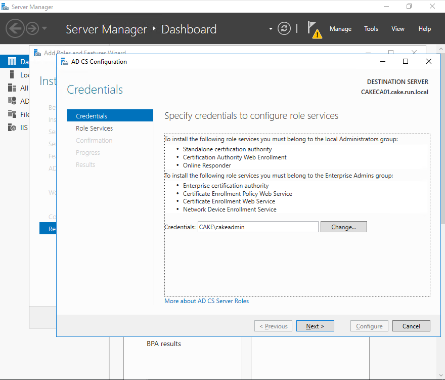
Task: Open the View menu
Action: coord(398,29)
